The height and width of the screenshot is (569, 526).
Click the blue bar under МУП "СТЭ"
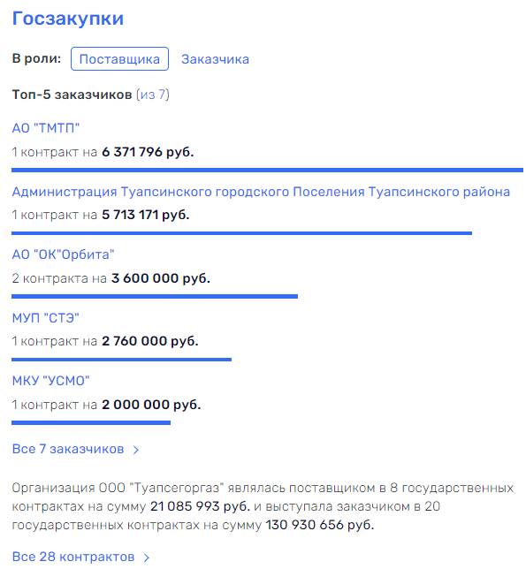point(122,360)
